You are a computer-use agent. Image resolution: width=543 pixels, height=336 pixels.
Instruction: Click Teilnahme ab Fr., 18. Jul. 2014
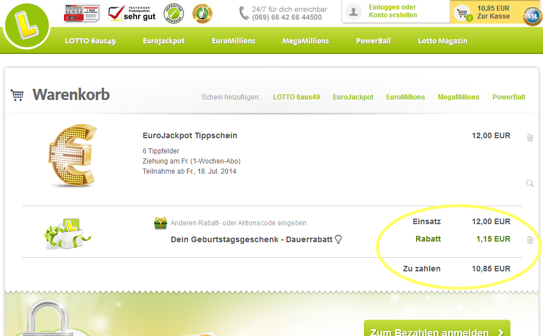pos(189,171)
